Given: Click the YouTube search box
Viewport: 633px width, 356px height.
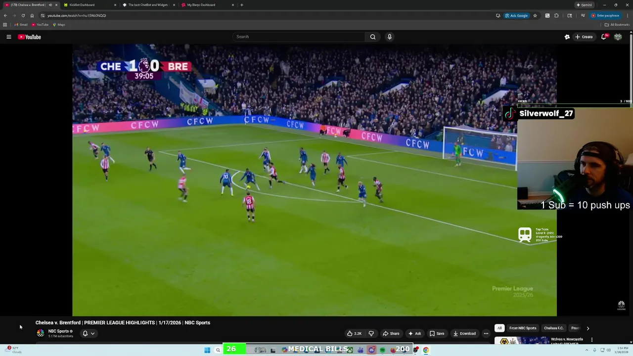Looking at the screenshot, I should coord(298,37).
